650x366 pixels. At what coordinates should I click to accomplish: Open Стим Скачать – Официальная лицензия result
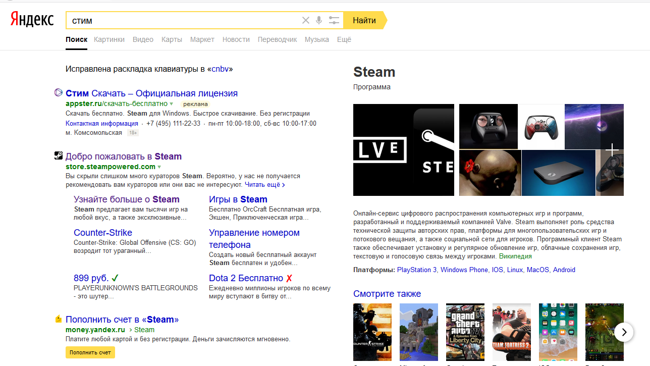click(x=151, y=93)
